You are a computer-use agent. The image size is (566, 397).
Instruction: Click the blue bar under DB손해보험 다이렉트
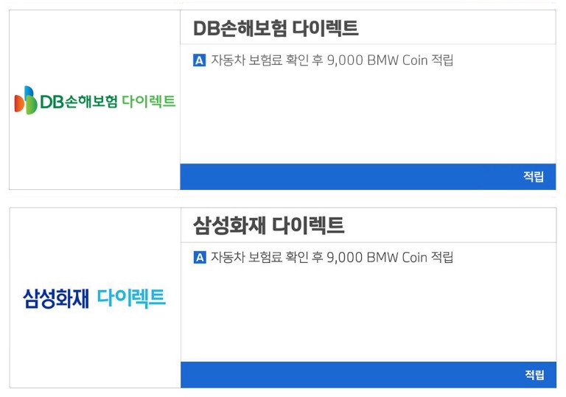coord(368,177)
